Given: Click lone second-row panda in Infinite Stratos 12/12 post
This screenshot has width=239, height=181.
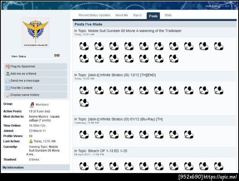Looking at the screenshot, I should 84,103.
